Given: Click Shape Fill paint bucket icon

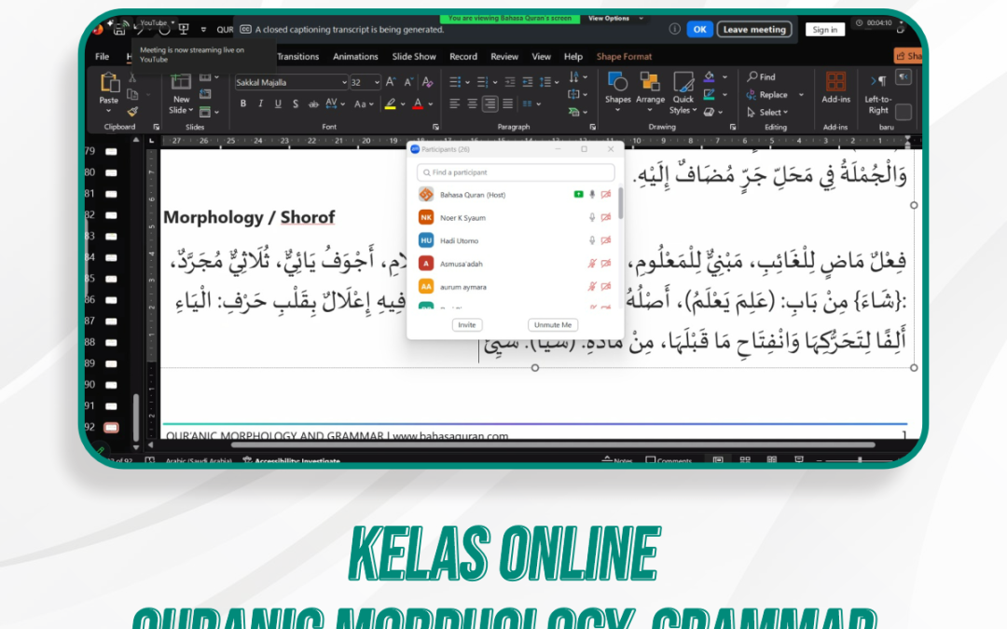Looking at the screenshot, I should click(x=710, y=77).
